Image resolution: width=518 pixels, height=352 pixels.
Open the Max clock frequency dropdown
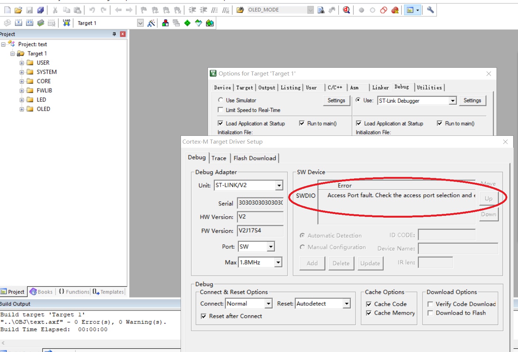[278, 262]
